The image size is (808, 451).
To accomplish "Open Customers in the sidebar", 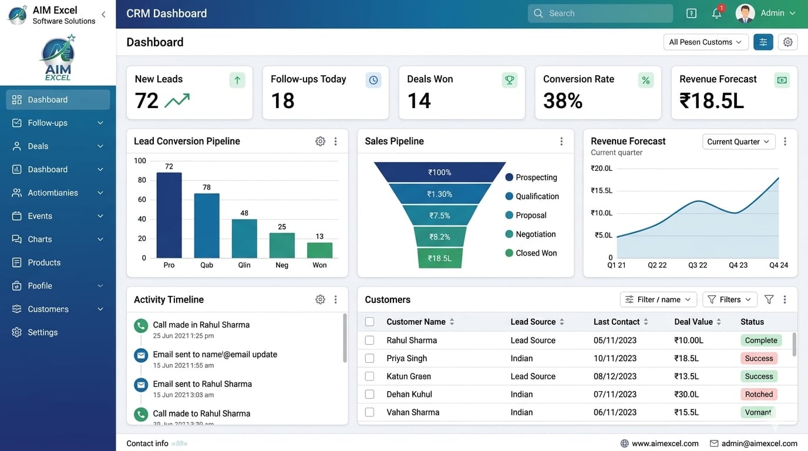I will [58, 309].
